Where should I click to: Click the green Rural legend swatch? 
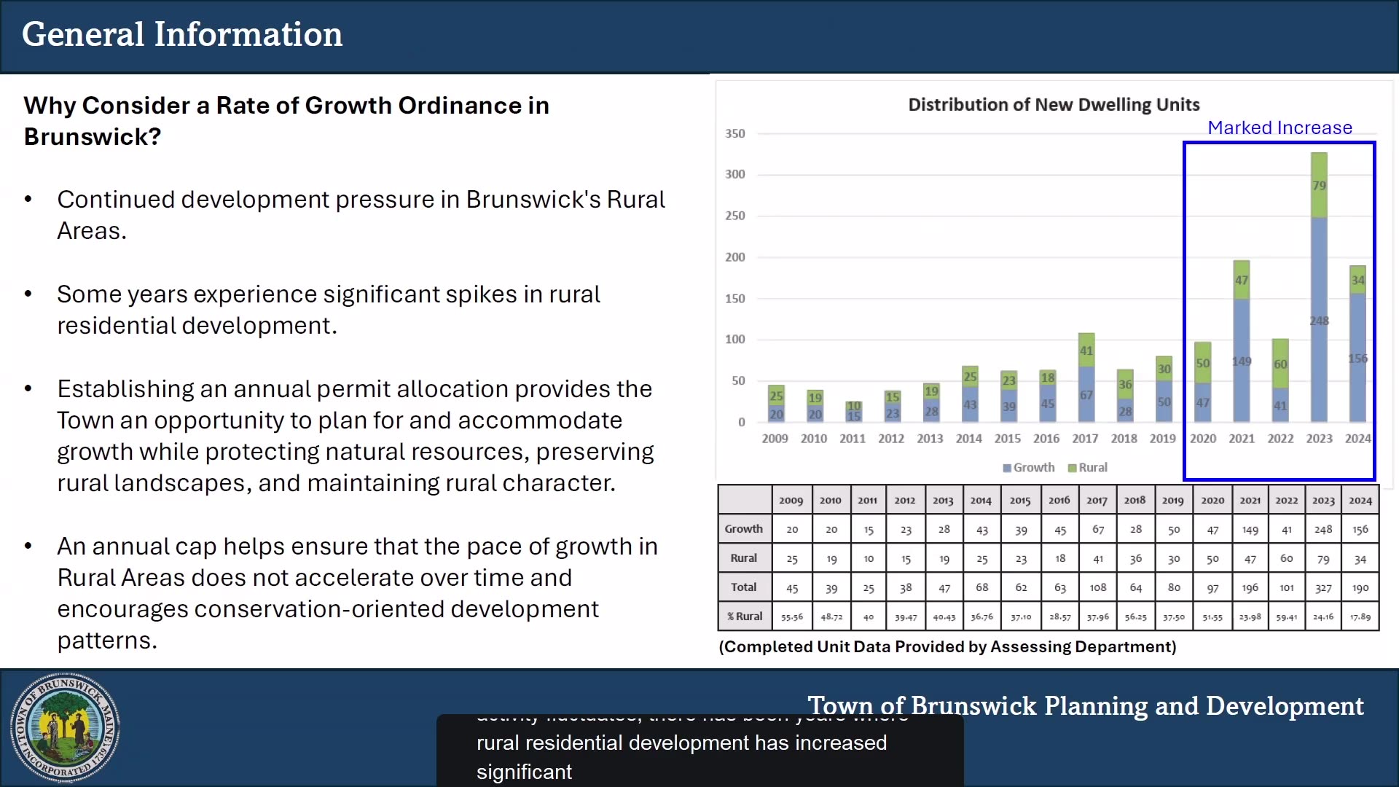tap(1072, 468)
